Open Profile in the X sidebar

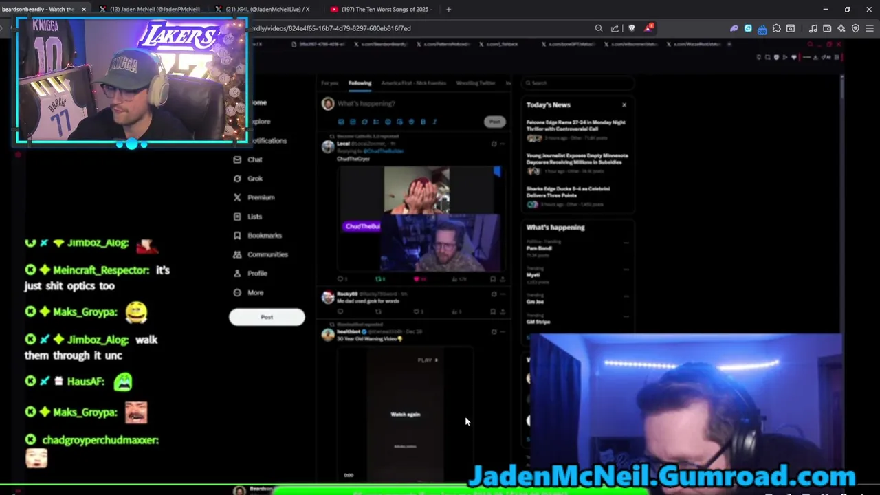pyautogui.click(x=250, y=273)
